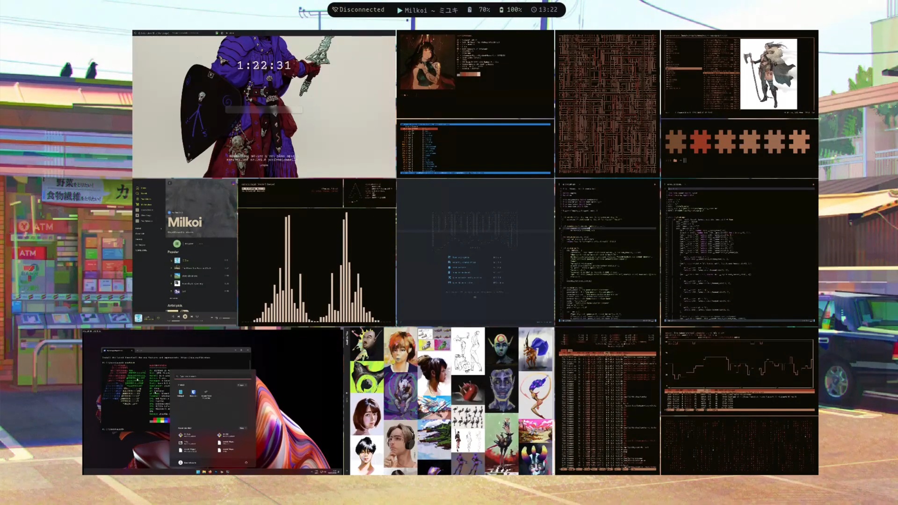Click the Milkoi now-playing play icon
Image resolution: width=898 pixels, height=505 pixels.
(x=399, y=10)
